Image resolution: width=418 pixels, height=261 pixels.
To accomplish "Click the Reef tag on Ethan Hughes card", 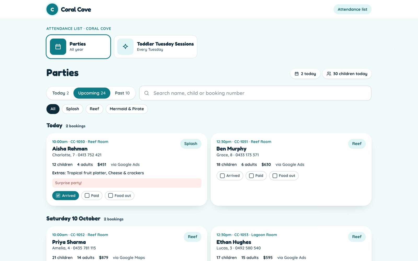I will coord(357,237).
